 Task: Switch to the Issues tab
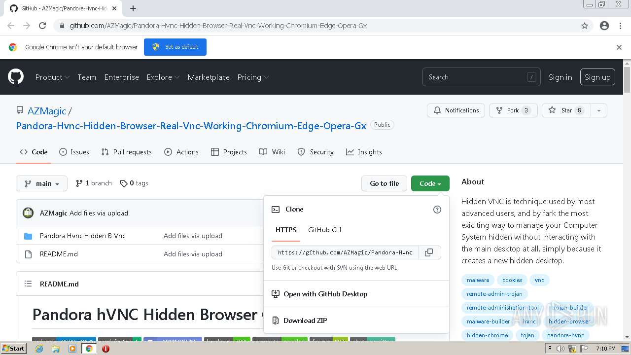74,152
